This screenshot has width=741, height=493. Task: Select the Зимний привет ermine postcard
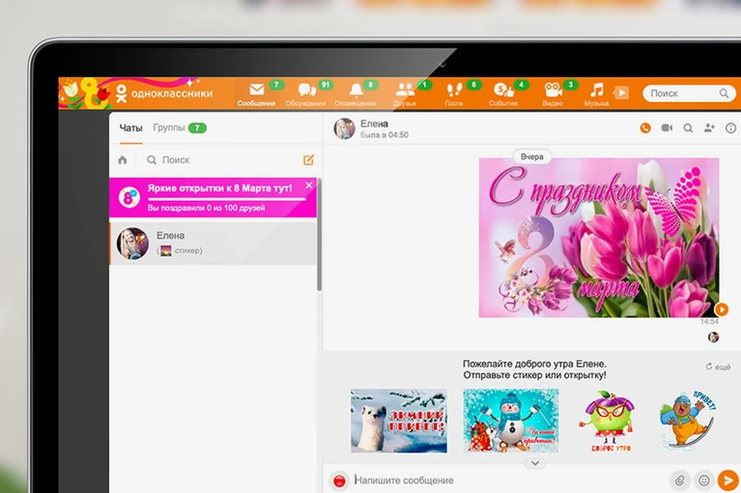point(399,421)
